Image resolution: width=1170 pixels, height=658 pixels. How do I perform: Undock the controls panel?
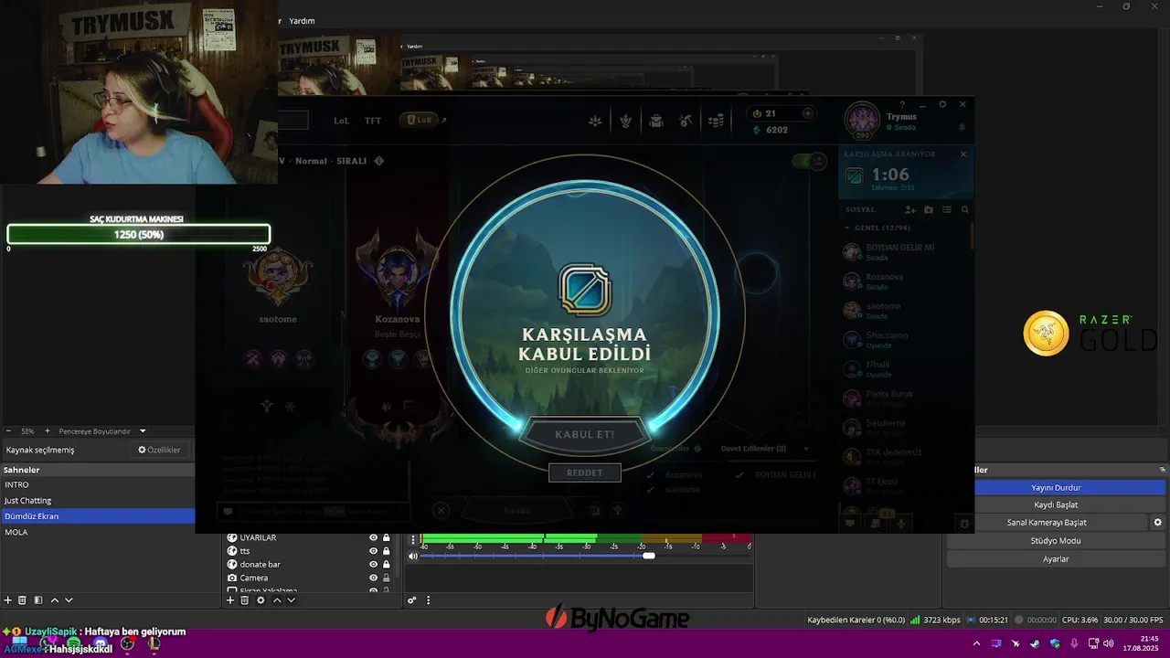(x=1163, y=470)
